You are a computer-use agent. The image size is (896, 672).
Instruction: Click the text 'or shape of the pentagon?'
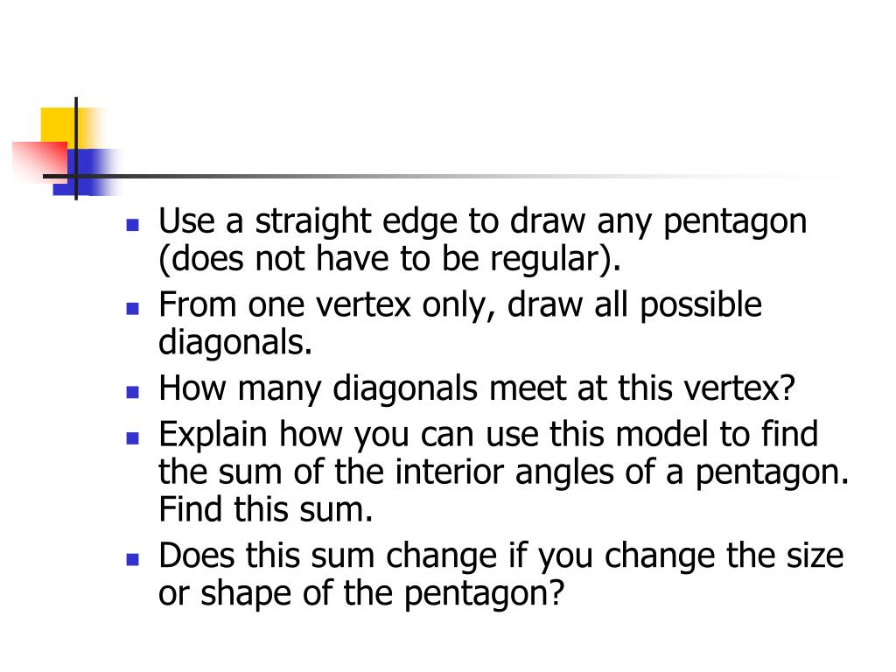361,594
